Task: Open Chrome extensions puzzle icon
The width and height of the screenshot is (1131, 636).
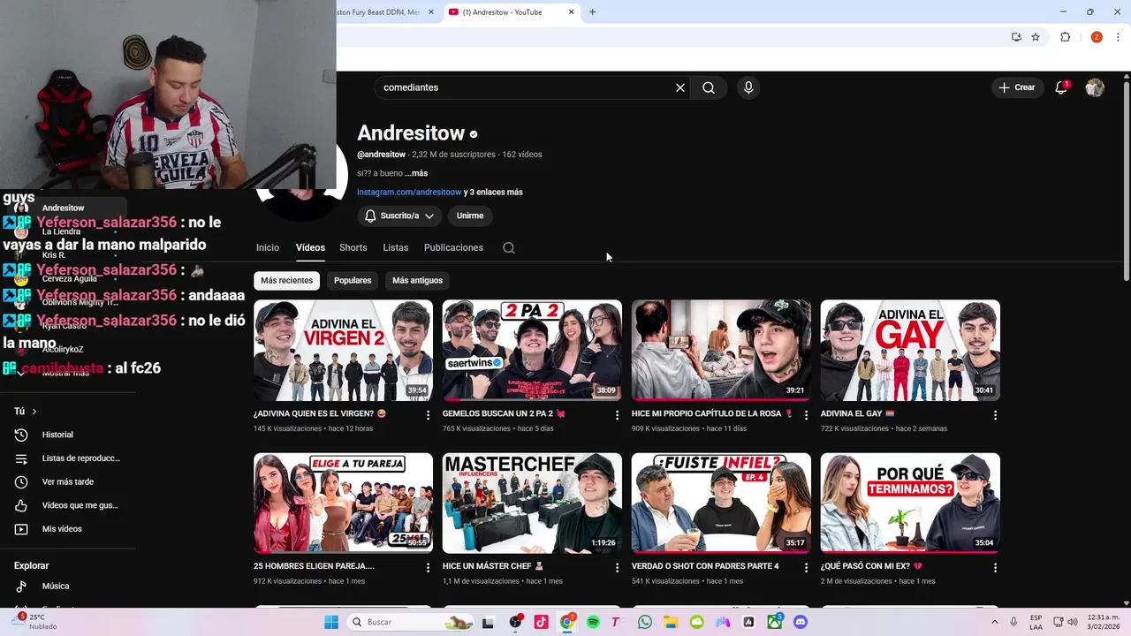Action: tap(1065, 37)
